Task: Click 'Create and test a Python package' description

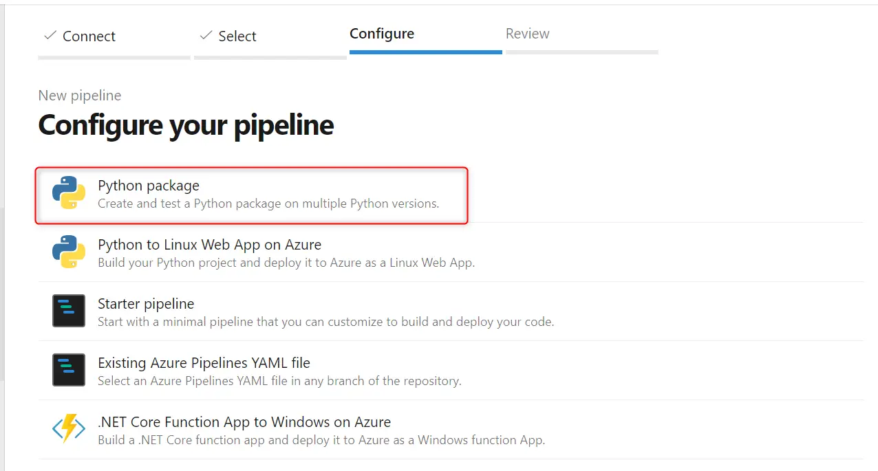Action: 268,204
